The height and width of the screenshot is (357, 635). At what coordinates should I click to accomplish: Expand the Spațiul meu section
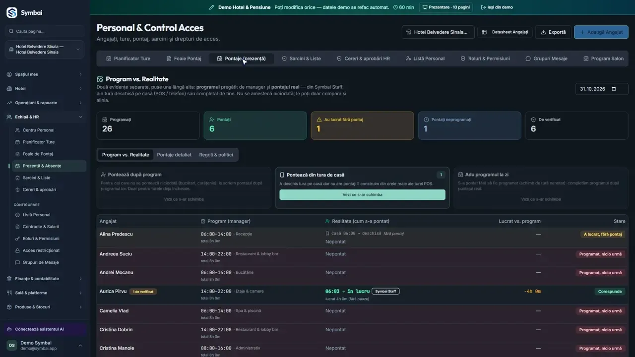pyautogui.click(x=45, y=74)
